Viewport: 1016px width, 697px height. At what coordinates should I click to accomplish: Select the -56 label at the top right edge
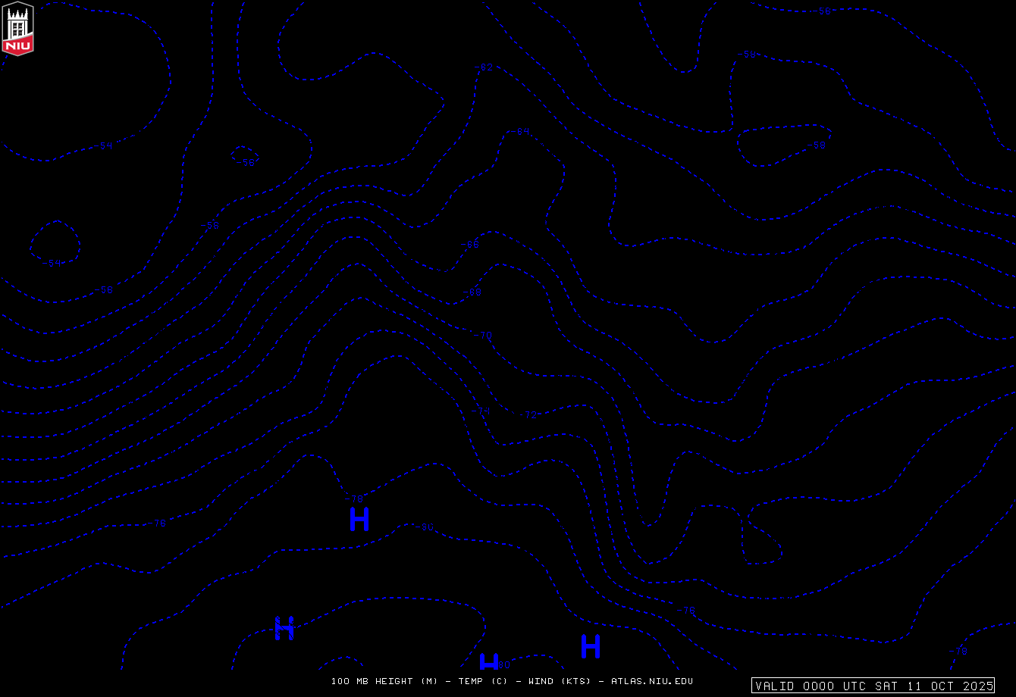tap(823, 11)
